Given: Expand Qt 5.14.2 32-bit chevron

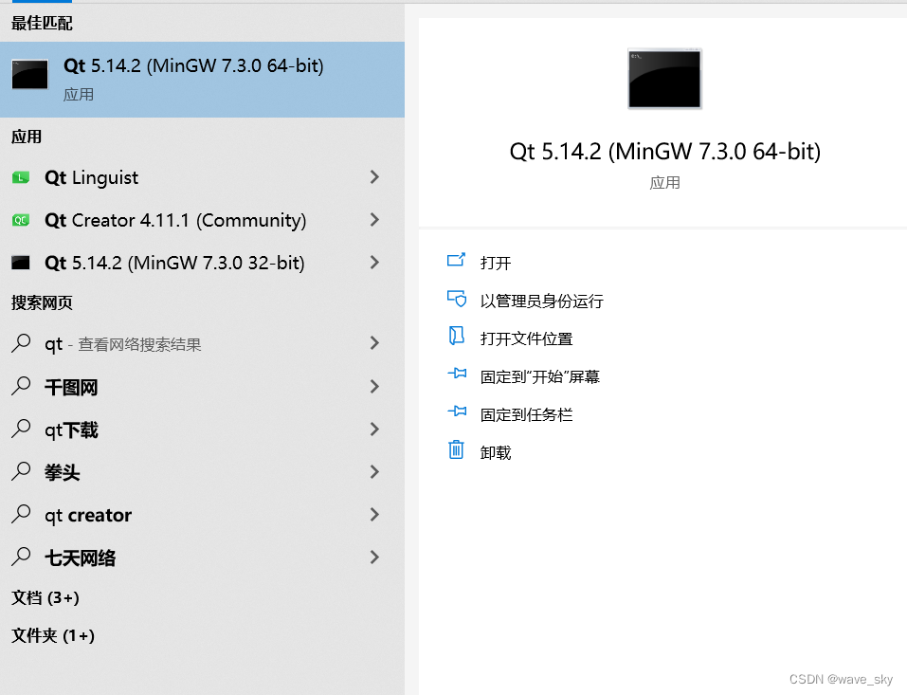Looking at the screenshot, I should pos(374,263).
